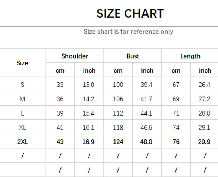
Task: Click the 16.1 inch shoulder value
Action: click(x=88, y=127)
